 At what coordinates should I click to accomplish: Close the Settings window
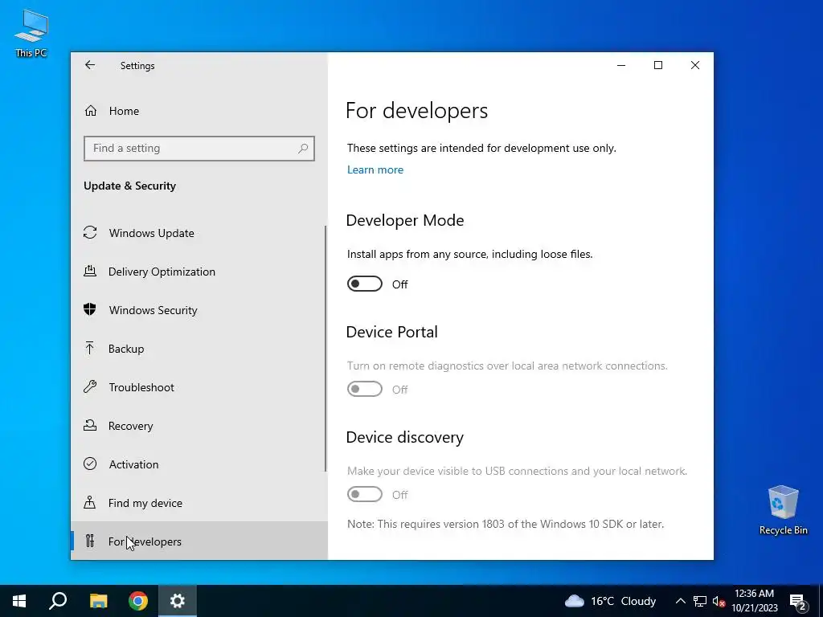coord(695,65)
